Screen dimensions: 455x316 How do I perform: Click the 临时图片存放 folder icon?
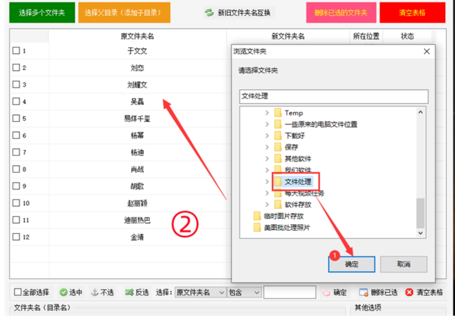pos(257,216)
